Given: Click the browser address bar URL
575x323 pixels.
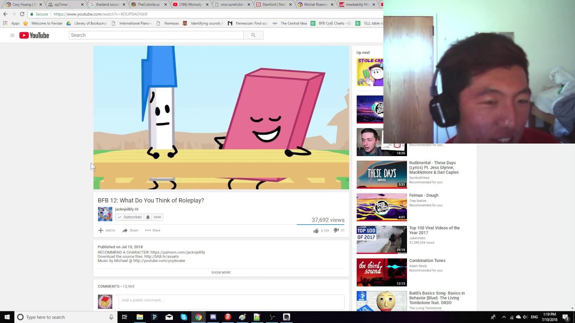Looking at the screenshot, I should click(100, 14).
